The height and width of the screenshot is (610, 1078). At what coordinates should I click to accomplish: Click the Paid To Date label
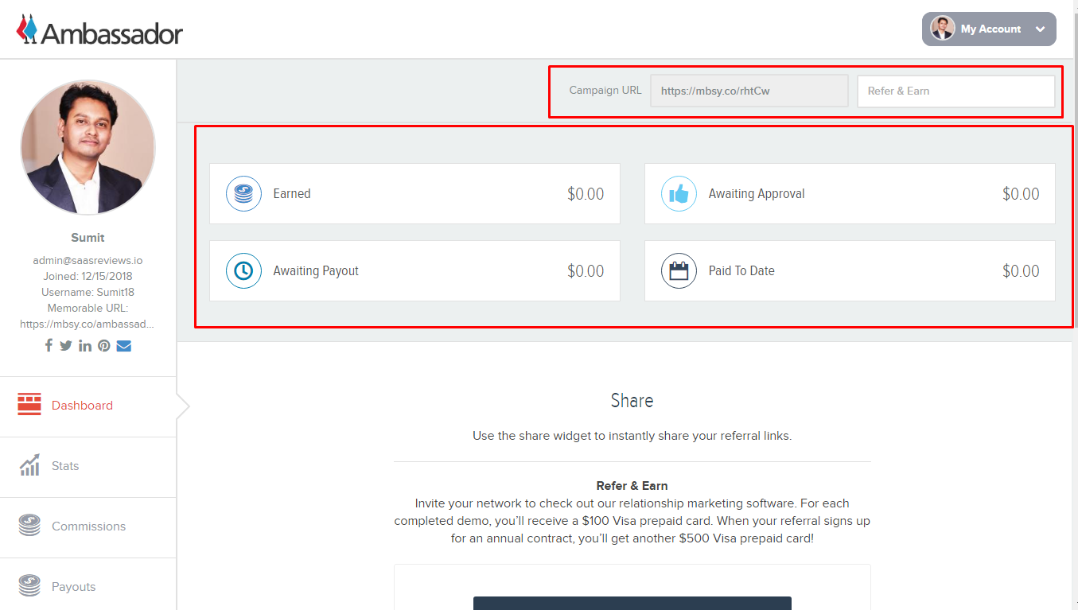(x=741, y=270)
